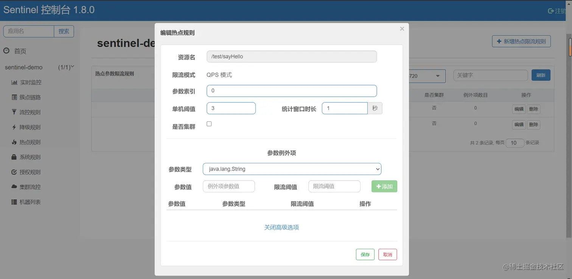572x279 pixels.
Task: Open the 参数类型 java.lang.String dropdown
Action: coord(292,169)
